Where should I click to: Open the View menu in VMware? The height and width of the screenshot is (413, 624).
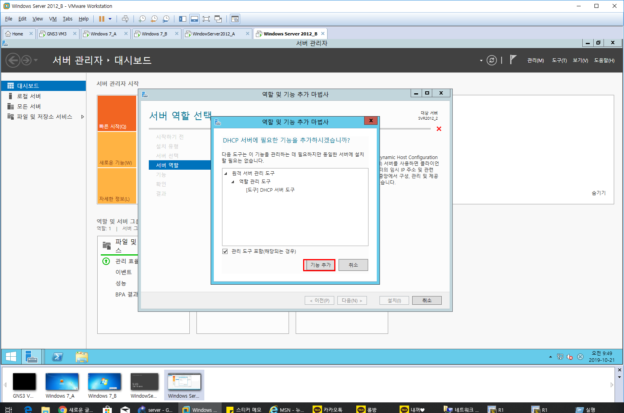coord(38,19)
